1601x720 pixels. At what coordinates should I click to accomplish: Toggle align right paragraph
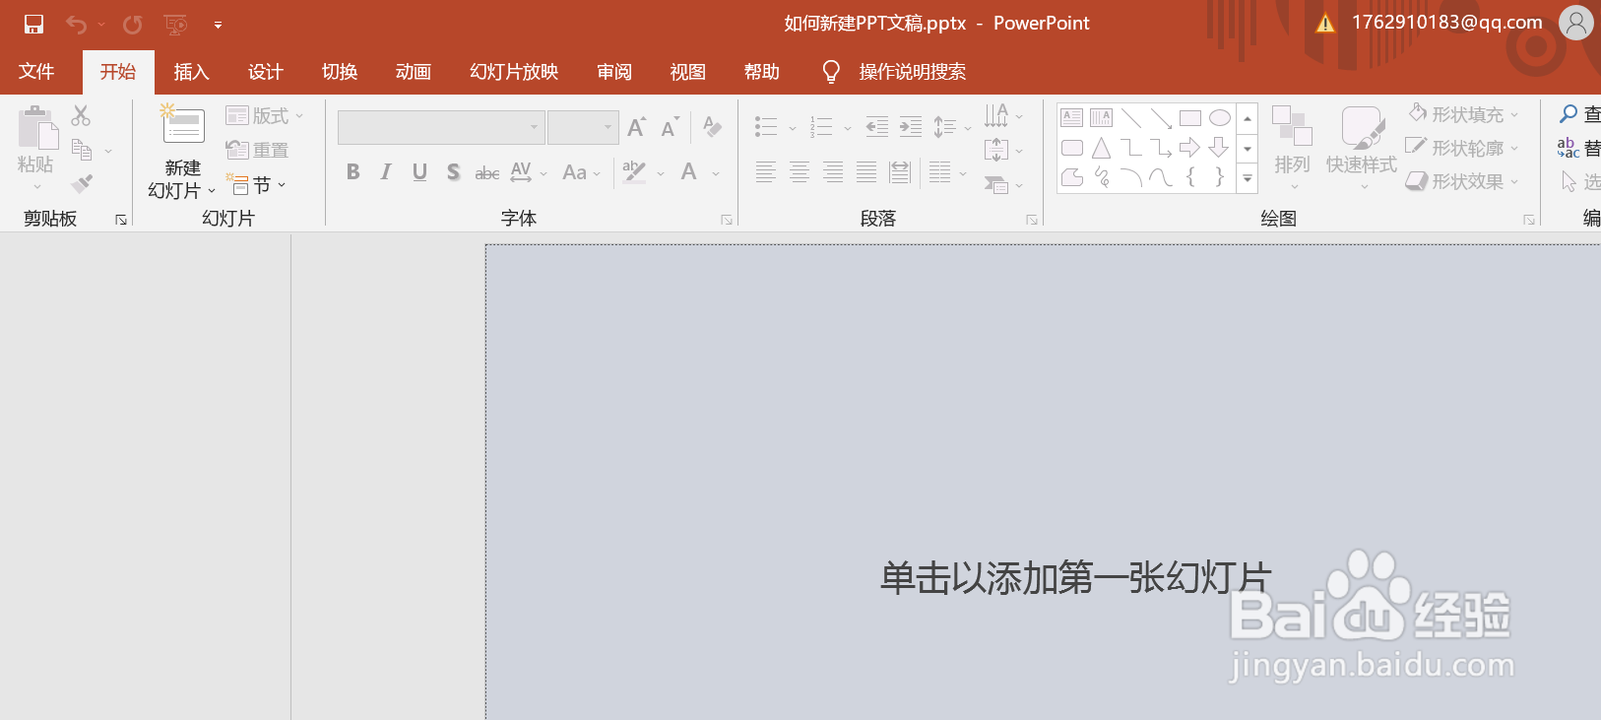coord(833,172)
